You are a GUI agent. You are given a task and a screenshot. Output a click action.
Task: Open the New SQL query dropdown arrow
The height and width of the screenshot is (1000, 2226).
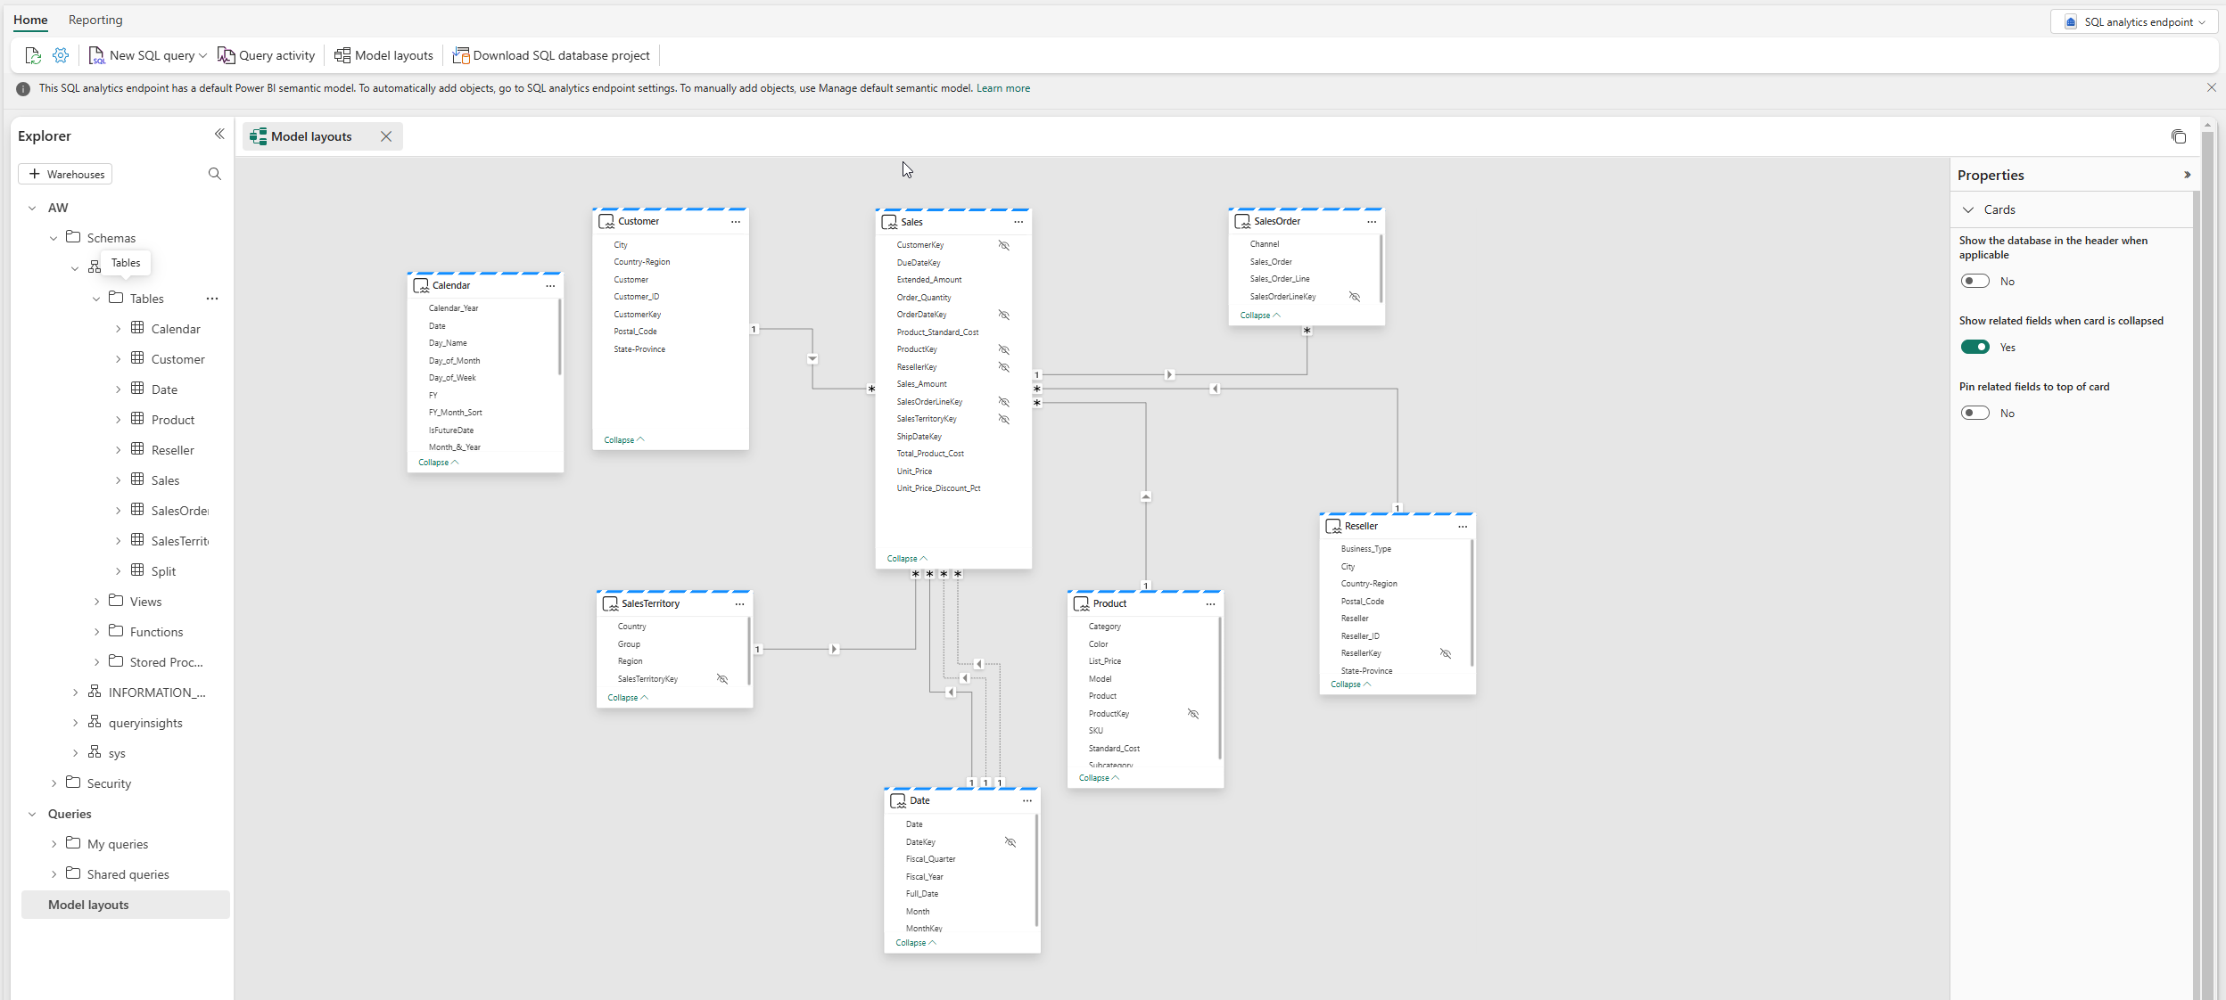(x=203, y=55)
